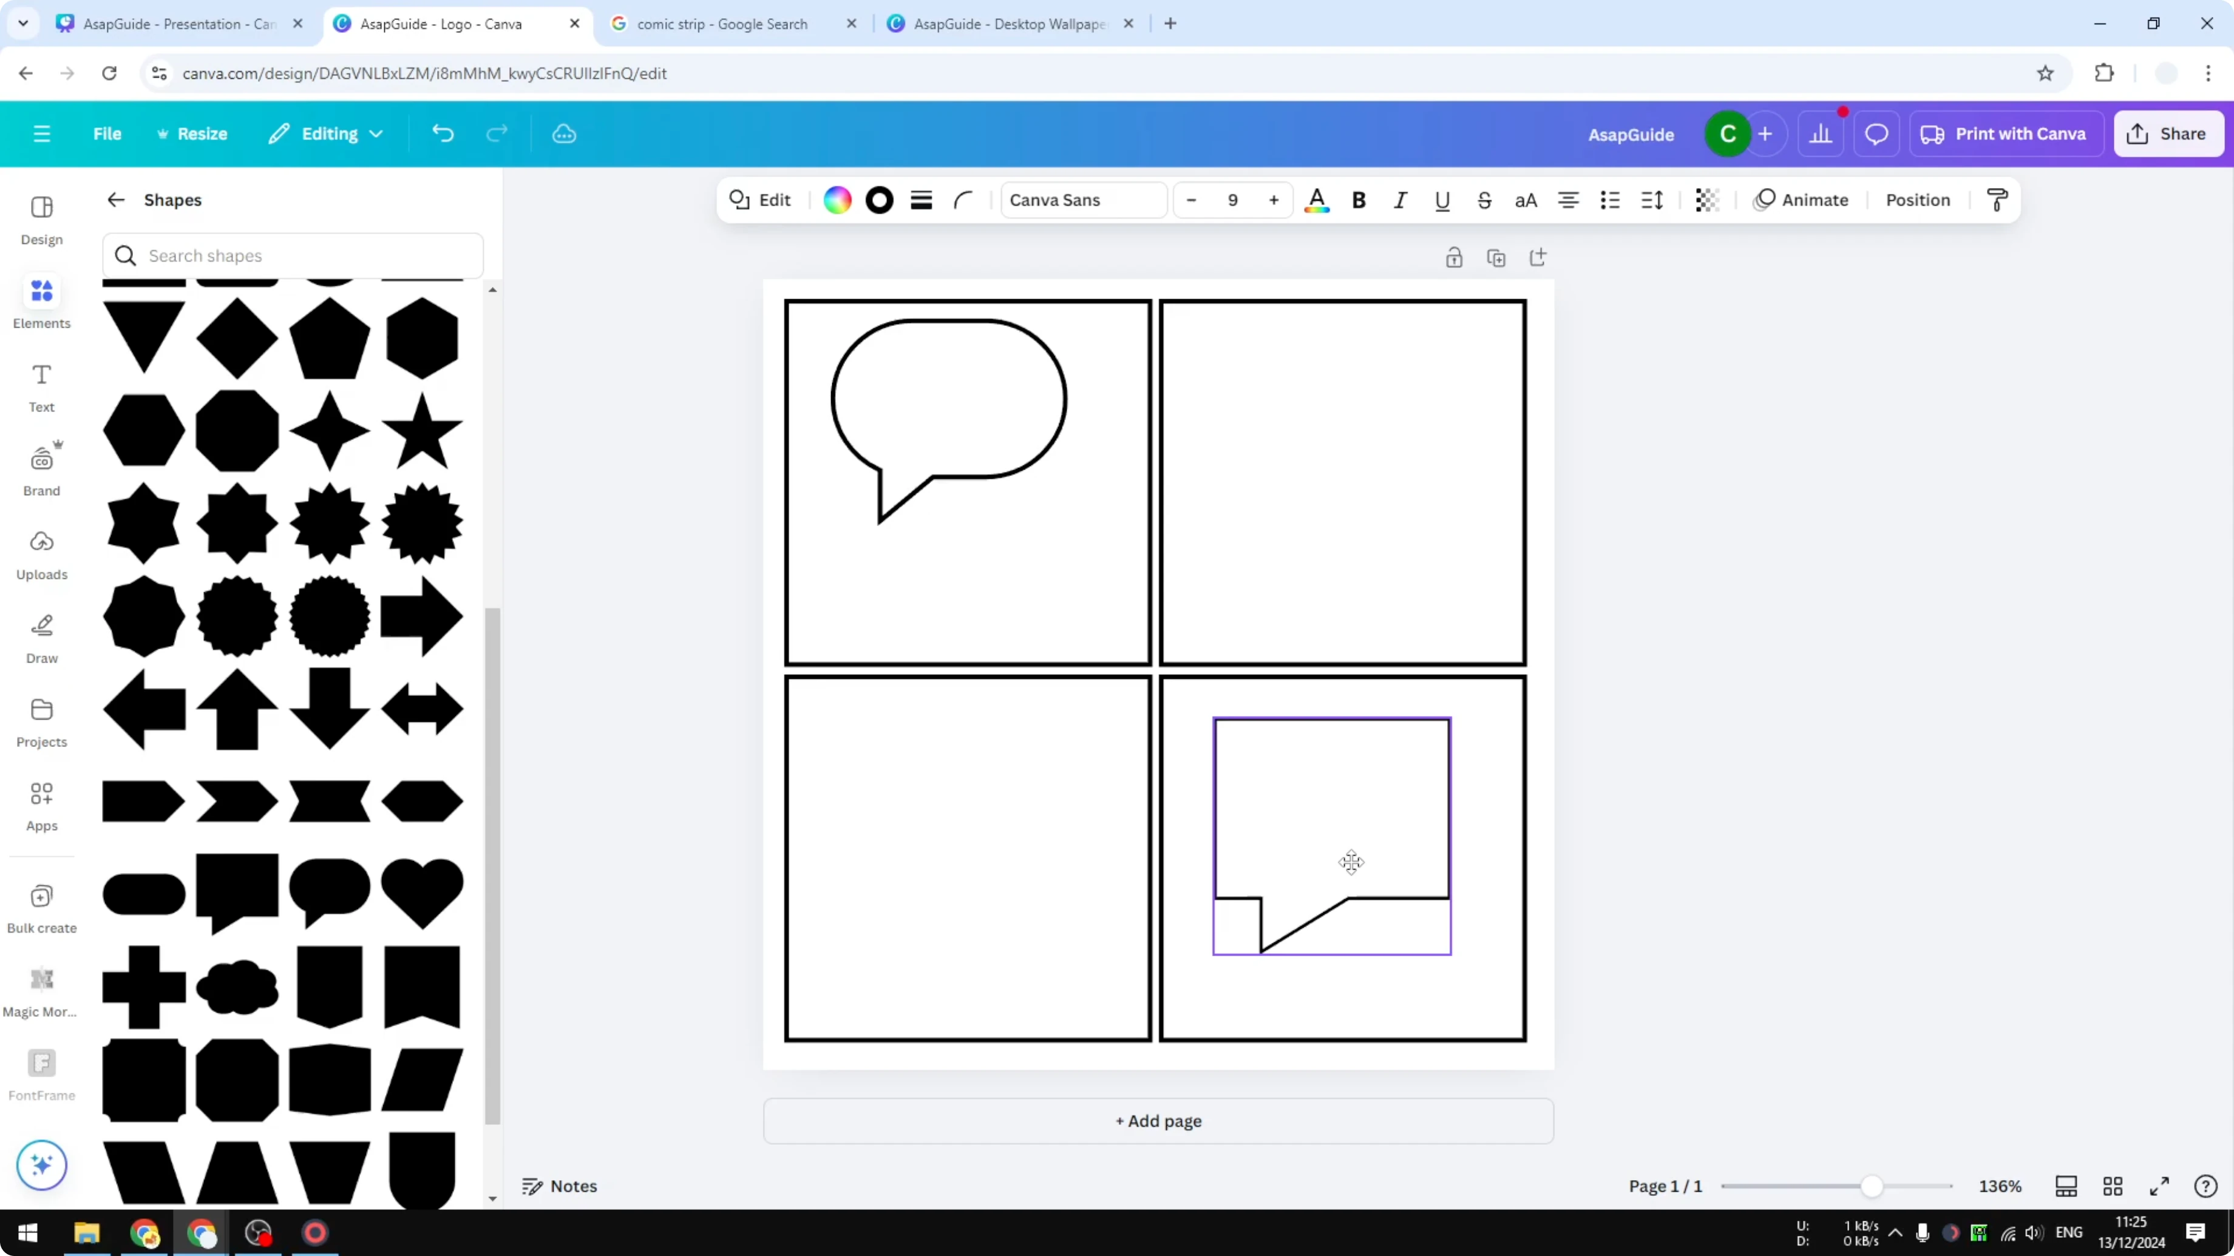
Task: Toggle italic text formatting
Action: pos(1400,200)
